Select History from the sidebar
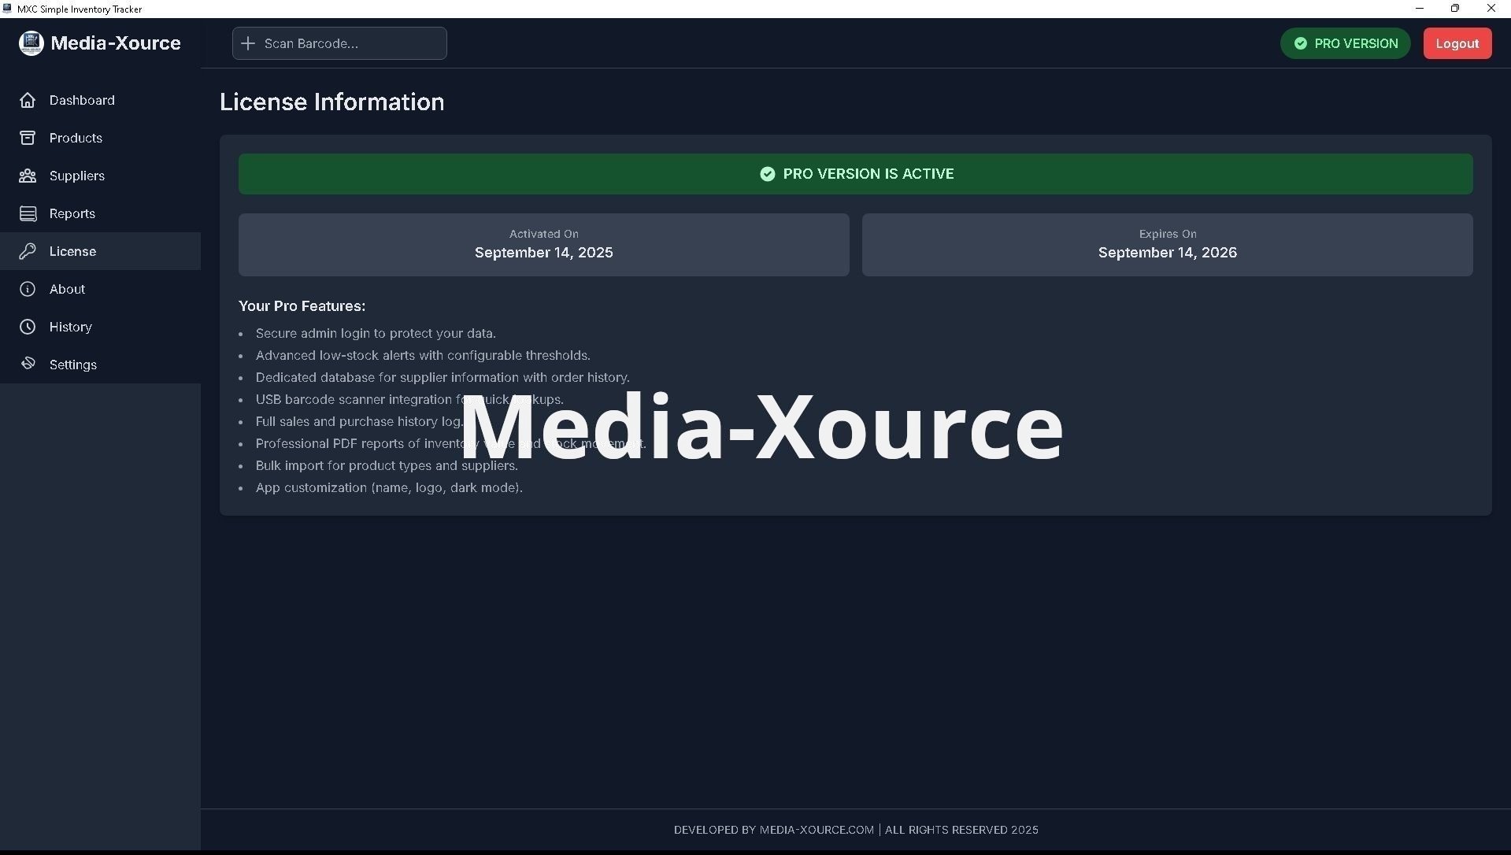The width and height of the screenshot is (1511, 855). 71,327
